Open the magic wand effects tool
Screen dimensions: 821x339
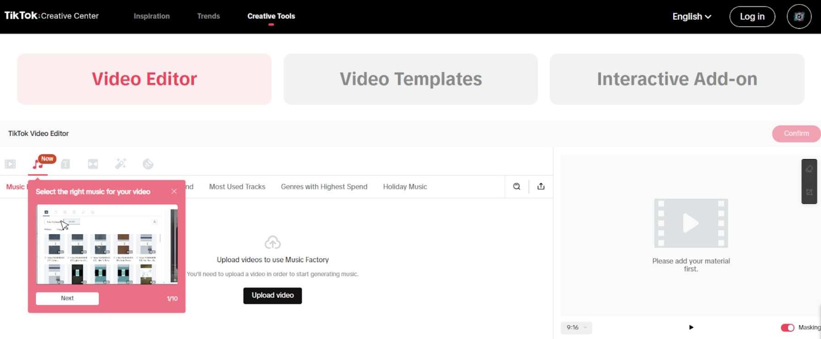pyautogui.click(x=120, y=164)
